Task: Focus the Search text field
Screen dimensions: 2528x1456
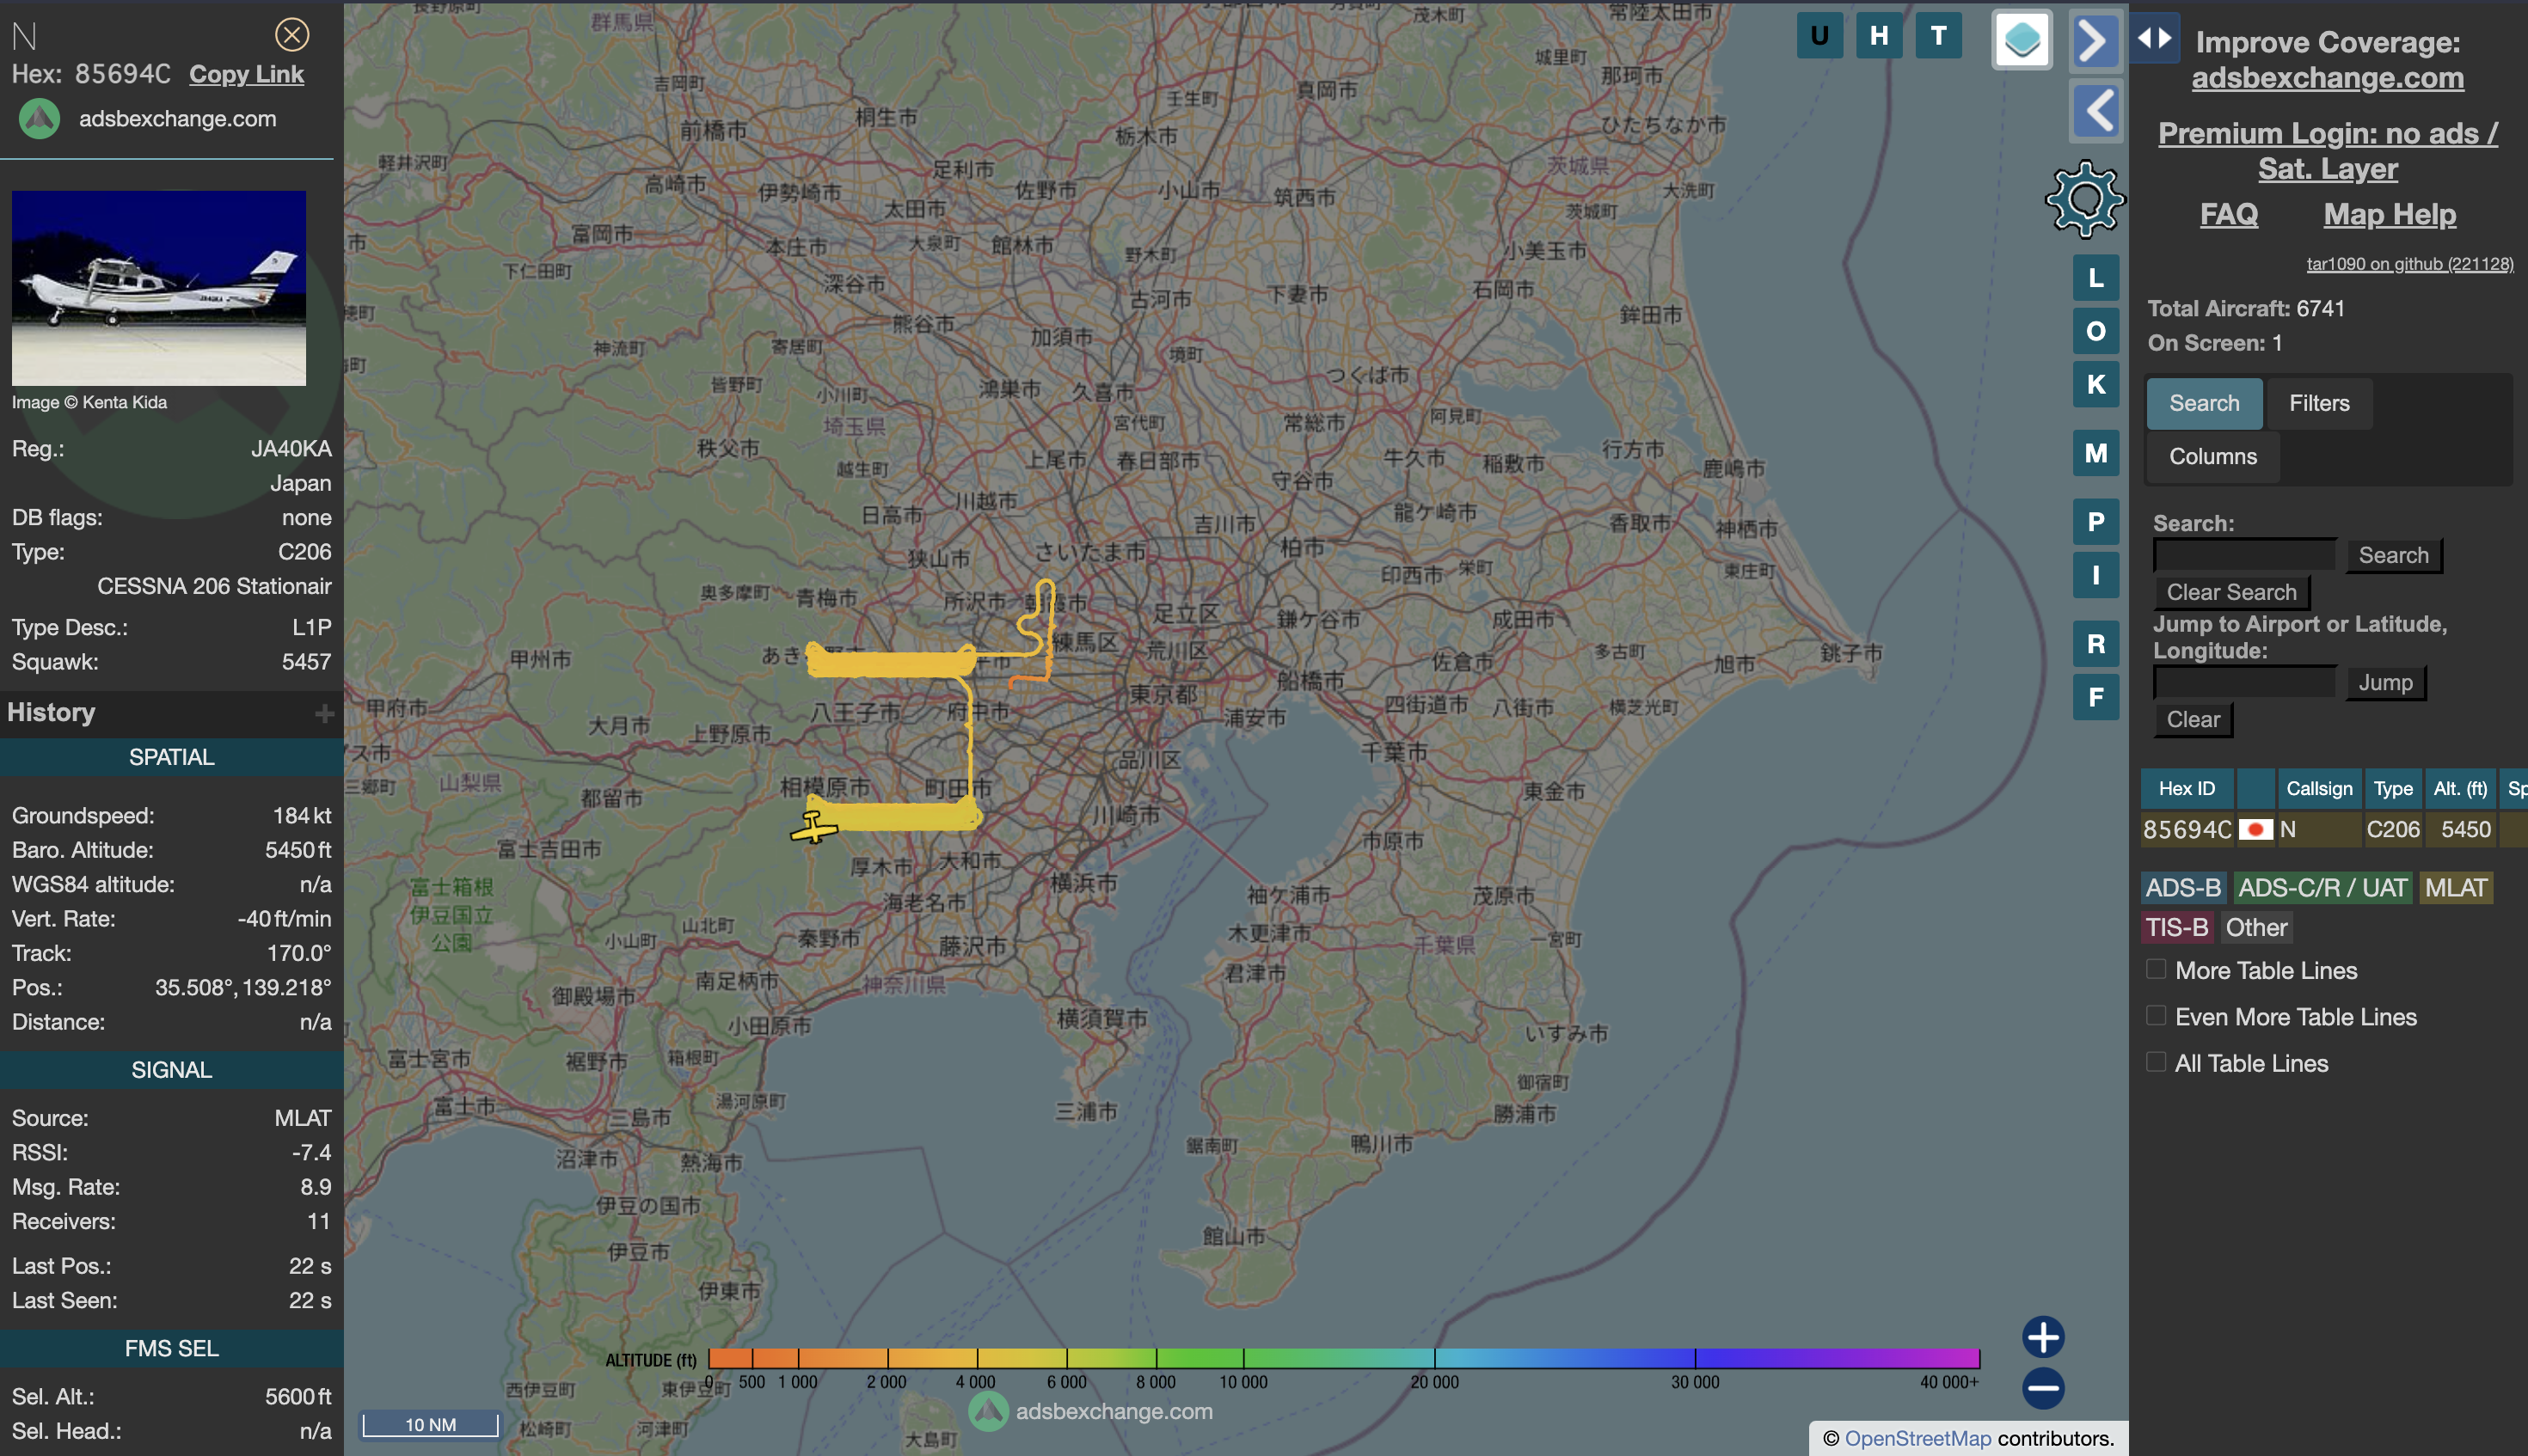Action: click(x=2244, y=555)
